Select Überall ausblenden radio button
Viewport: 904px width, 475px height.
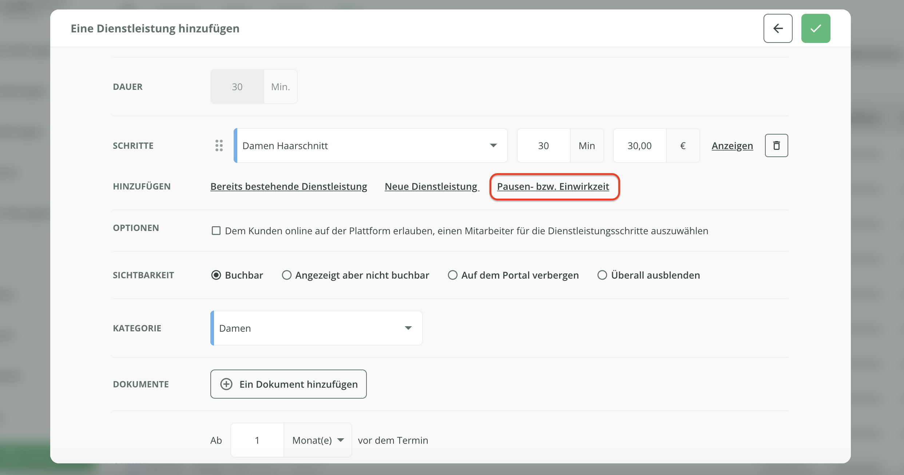(602, 275)
